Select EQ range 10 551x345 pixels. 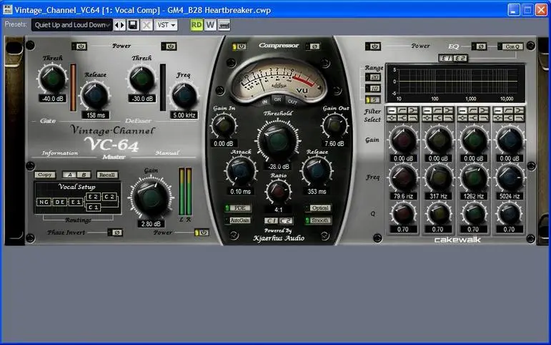373,88
